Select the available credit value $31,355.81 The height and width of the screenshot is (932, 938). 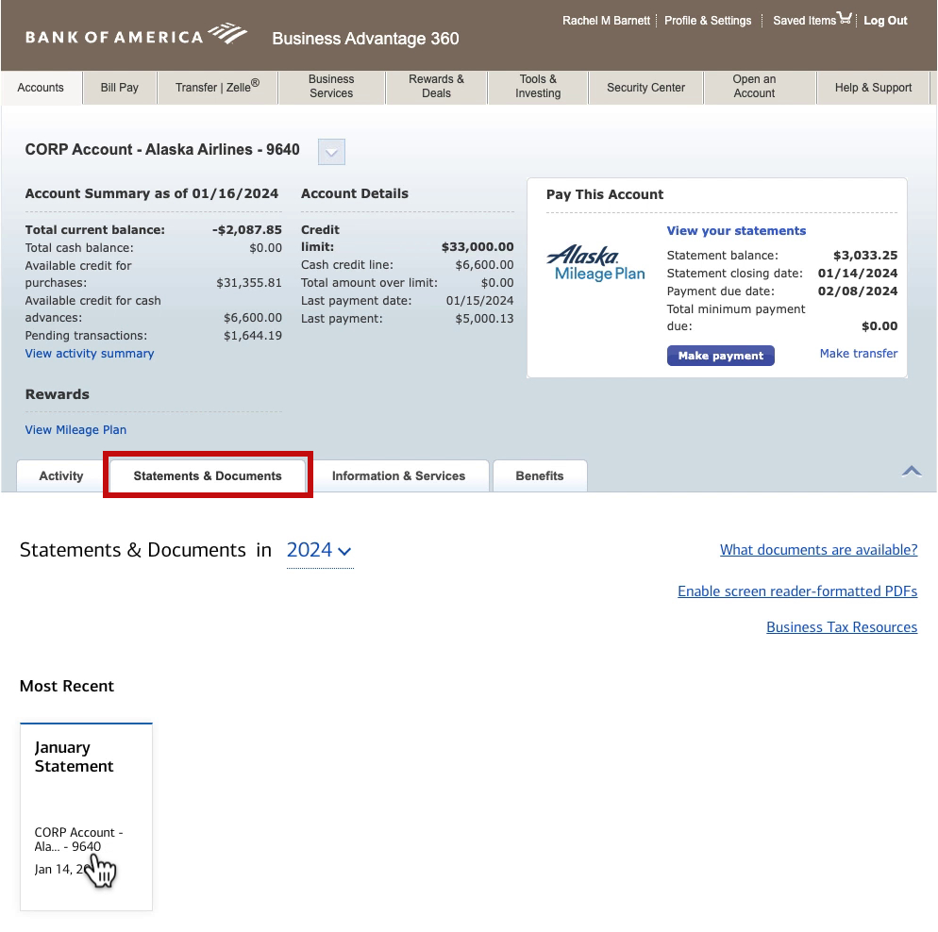click(x=249, y=283)
